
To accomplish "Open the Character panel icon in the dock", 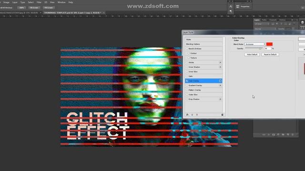I will click(x=231, y=6).
